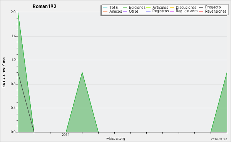Click the Roman192 chart title

coord(45,7)
